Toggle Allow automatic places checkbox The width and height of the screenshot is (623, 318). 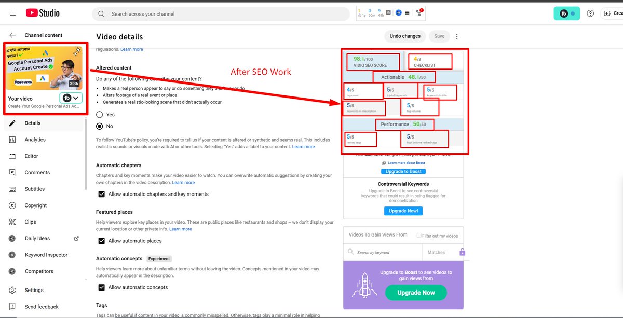pos(102,241)
